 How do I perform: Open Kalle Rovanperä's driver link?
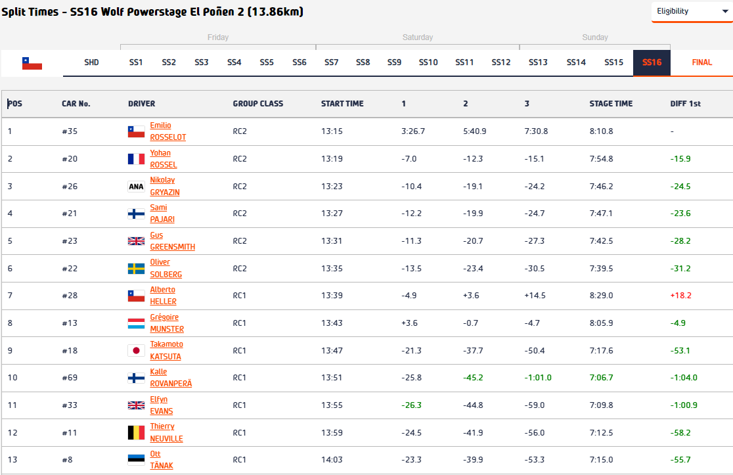pos(171,378)
